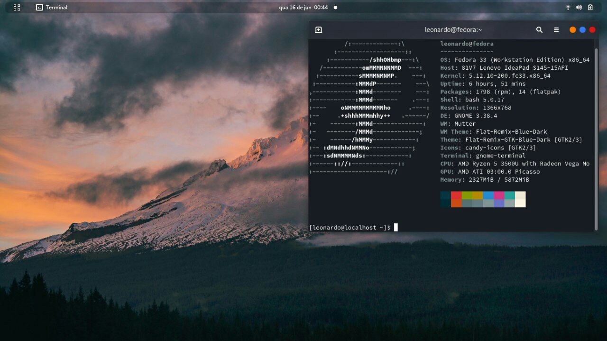Open the Activities overview grid icon
The image size is (607, 341).
17,7
